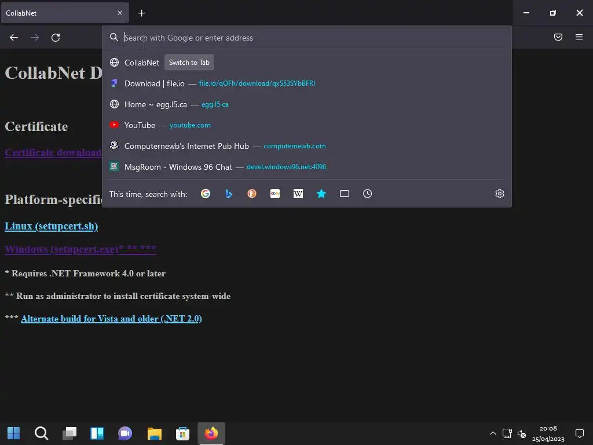Search bookmarks using star icon
The width and height of the screenshot is (593, 445).
pos(321,194)
